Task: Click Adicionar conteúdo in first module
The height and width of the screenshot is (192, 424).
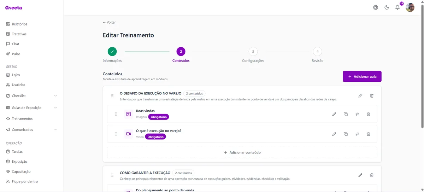Action: (242, 152)
